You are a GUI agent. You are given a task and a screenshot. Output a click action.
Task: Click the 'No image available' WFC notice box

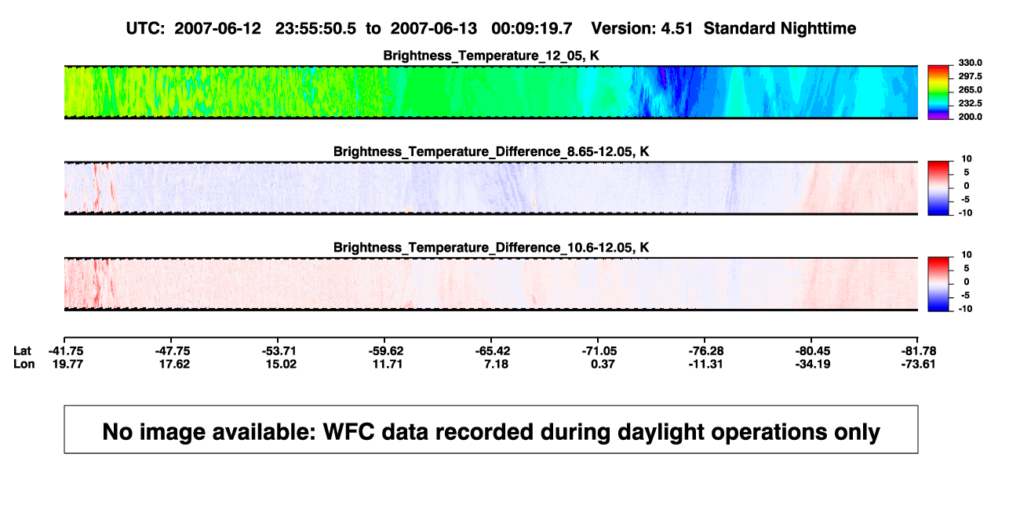click(491, 429)
